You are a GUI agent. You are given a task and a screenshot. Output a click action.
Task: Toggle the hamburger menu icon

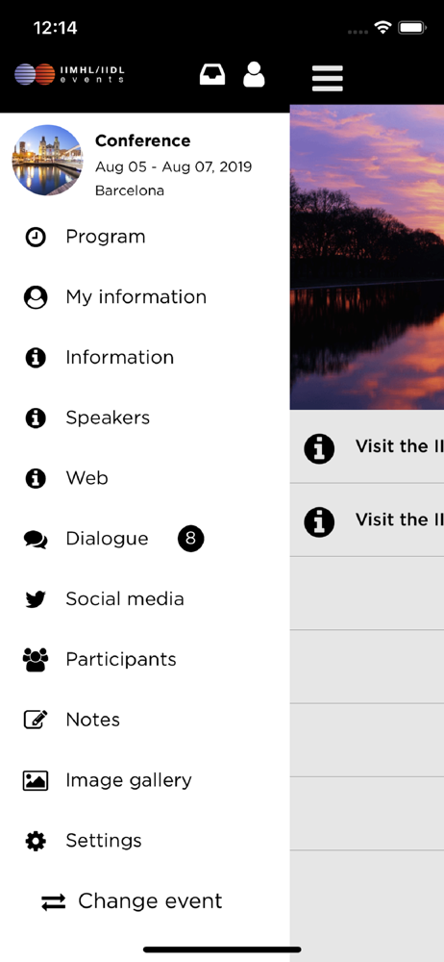(x=328, y=78)
